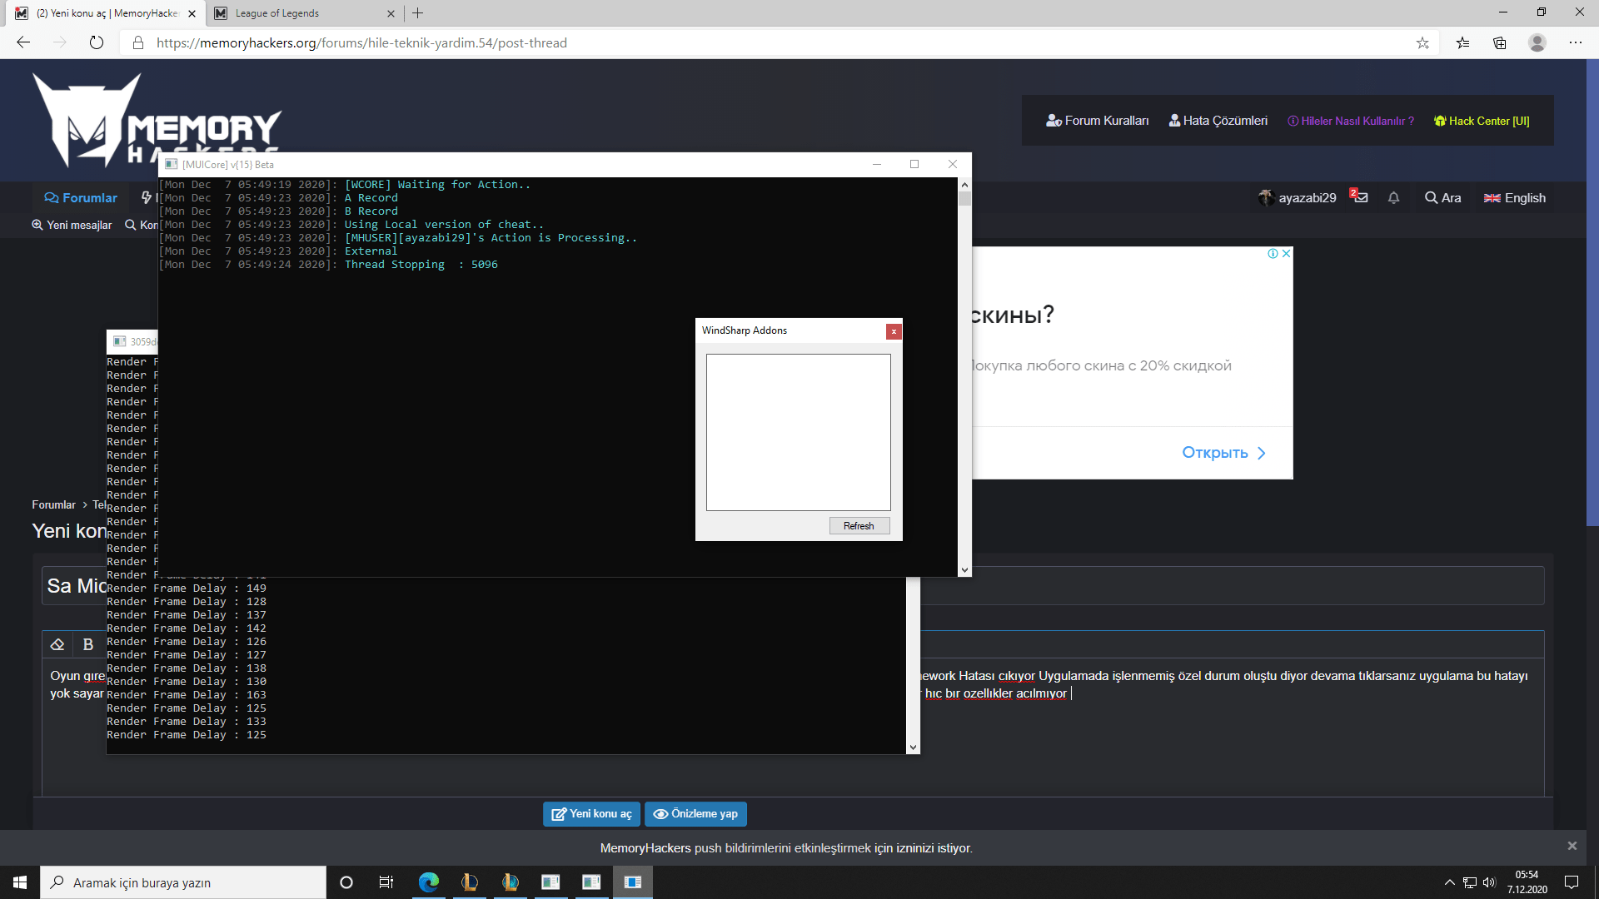Select the Yeni konu aç browser tab

coord(107,13)
